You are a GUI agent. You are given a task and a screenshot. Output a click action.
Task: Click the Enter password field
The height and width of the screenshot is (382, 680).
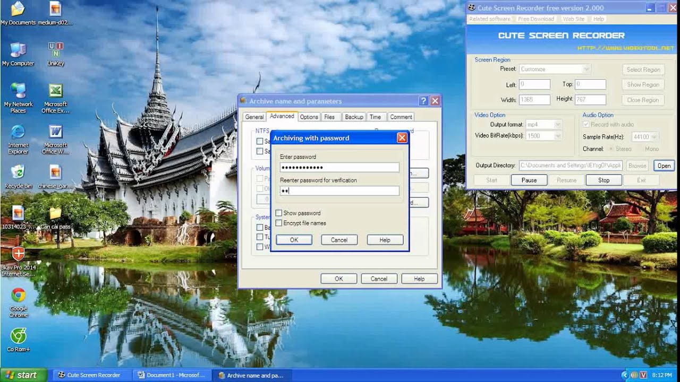click(x=339, y=168)
